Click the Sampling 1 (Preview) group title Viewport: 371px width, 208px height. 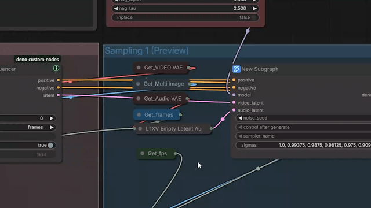(147, 51)
